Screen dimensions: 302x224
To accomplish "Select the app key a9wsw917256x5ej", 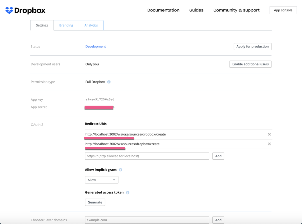I will (100, 99).
